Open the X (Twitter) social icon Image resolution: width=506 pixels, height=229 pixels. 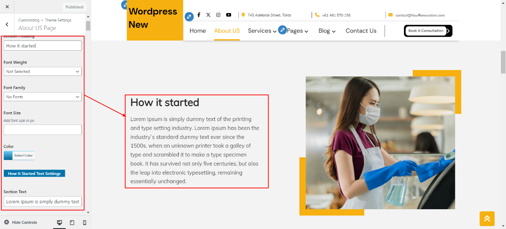click(x=208, y=15)
